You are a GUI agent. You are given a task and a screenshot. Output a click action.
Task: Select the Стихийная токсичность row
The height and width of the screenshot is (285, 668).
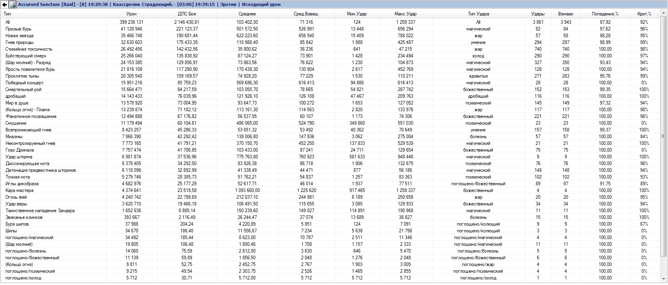(330, 49)
